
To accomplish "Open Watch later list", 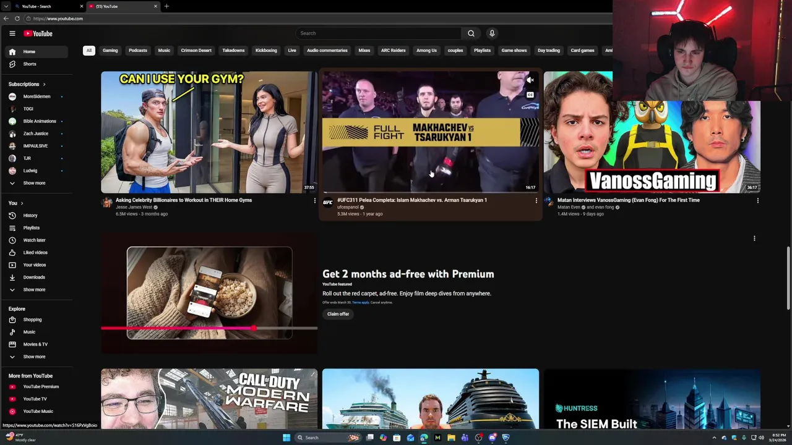I will point(37,240).
